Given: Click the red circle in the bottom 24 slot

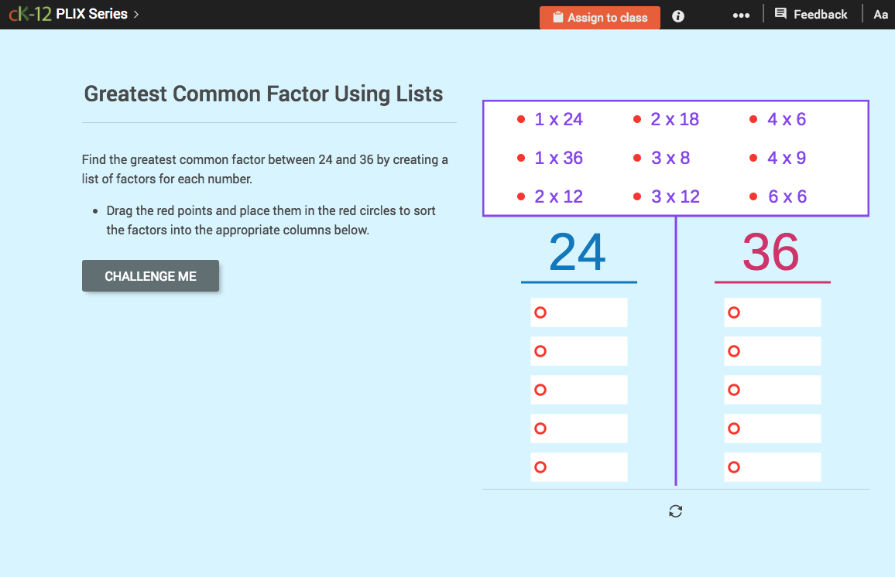Looking at the screenshot, I should (539, 466).
